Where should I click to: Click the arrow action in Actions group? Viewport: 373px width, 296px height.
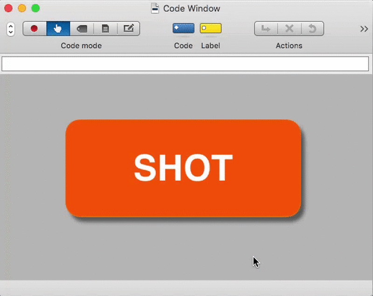click(x=266, y=29)
